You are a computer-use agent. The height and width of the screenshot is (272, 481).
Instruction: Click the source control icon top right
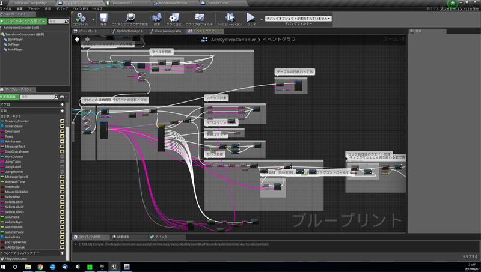pyautogui.click(x=453, y=3)
